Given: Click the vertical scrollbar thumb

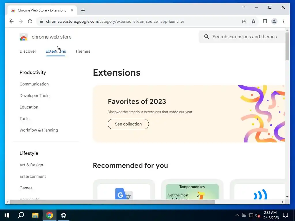Looking at the screenshot, I should click(287, 46).
